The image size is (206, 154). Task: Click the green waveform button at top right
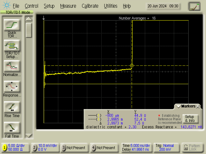point(194,6)
